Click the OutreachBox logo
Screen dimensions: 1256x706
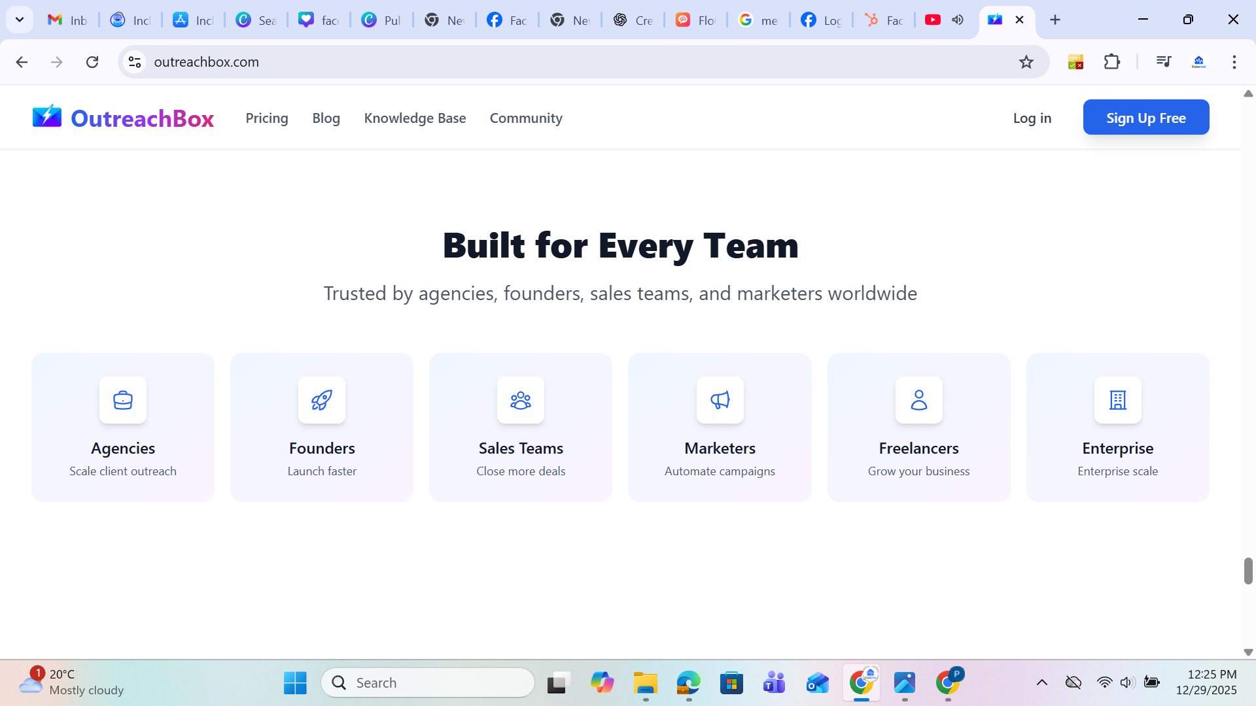[x=123, y=118]
